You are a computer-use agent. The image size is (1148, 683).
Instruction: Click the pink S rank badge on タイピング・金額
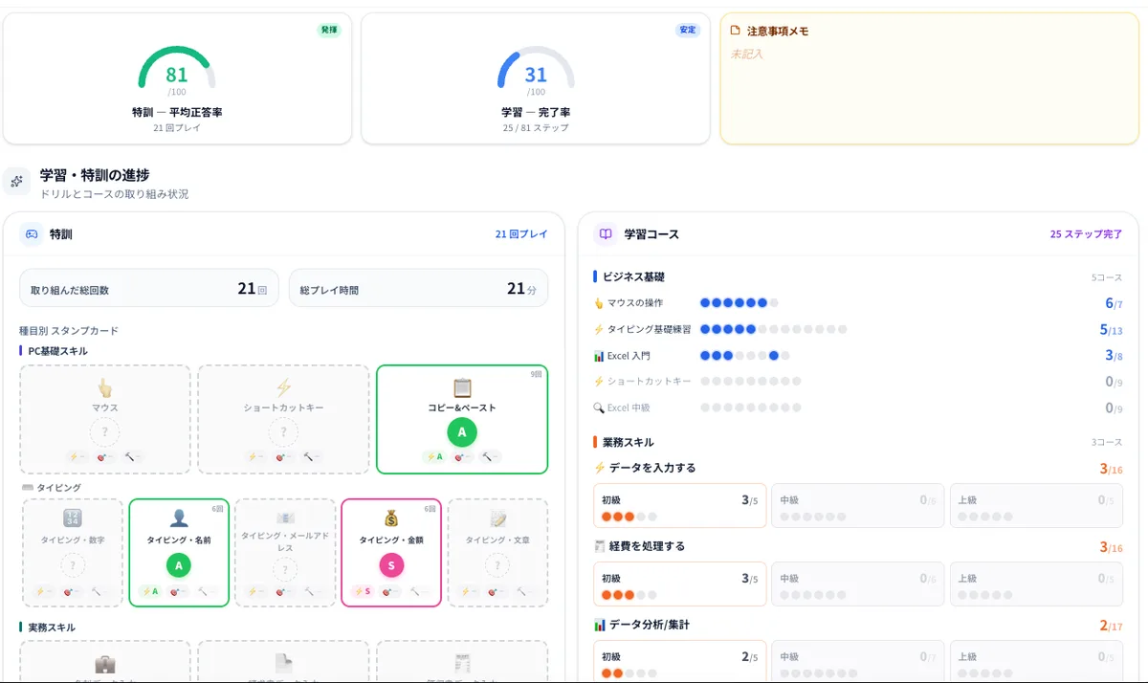click(x=390, y=565)
